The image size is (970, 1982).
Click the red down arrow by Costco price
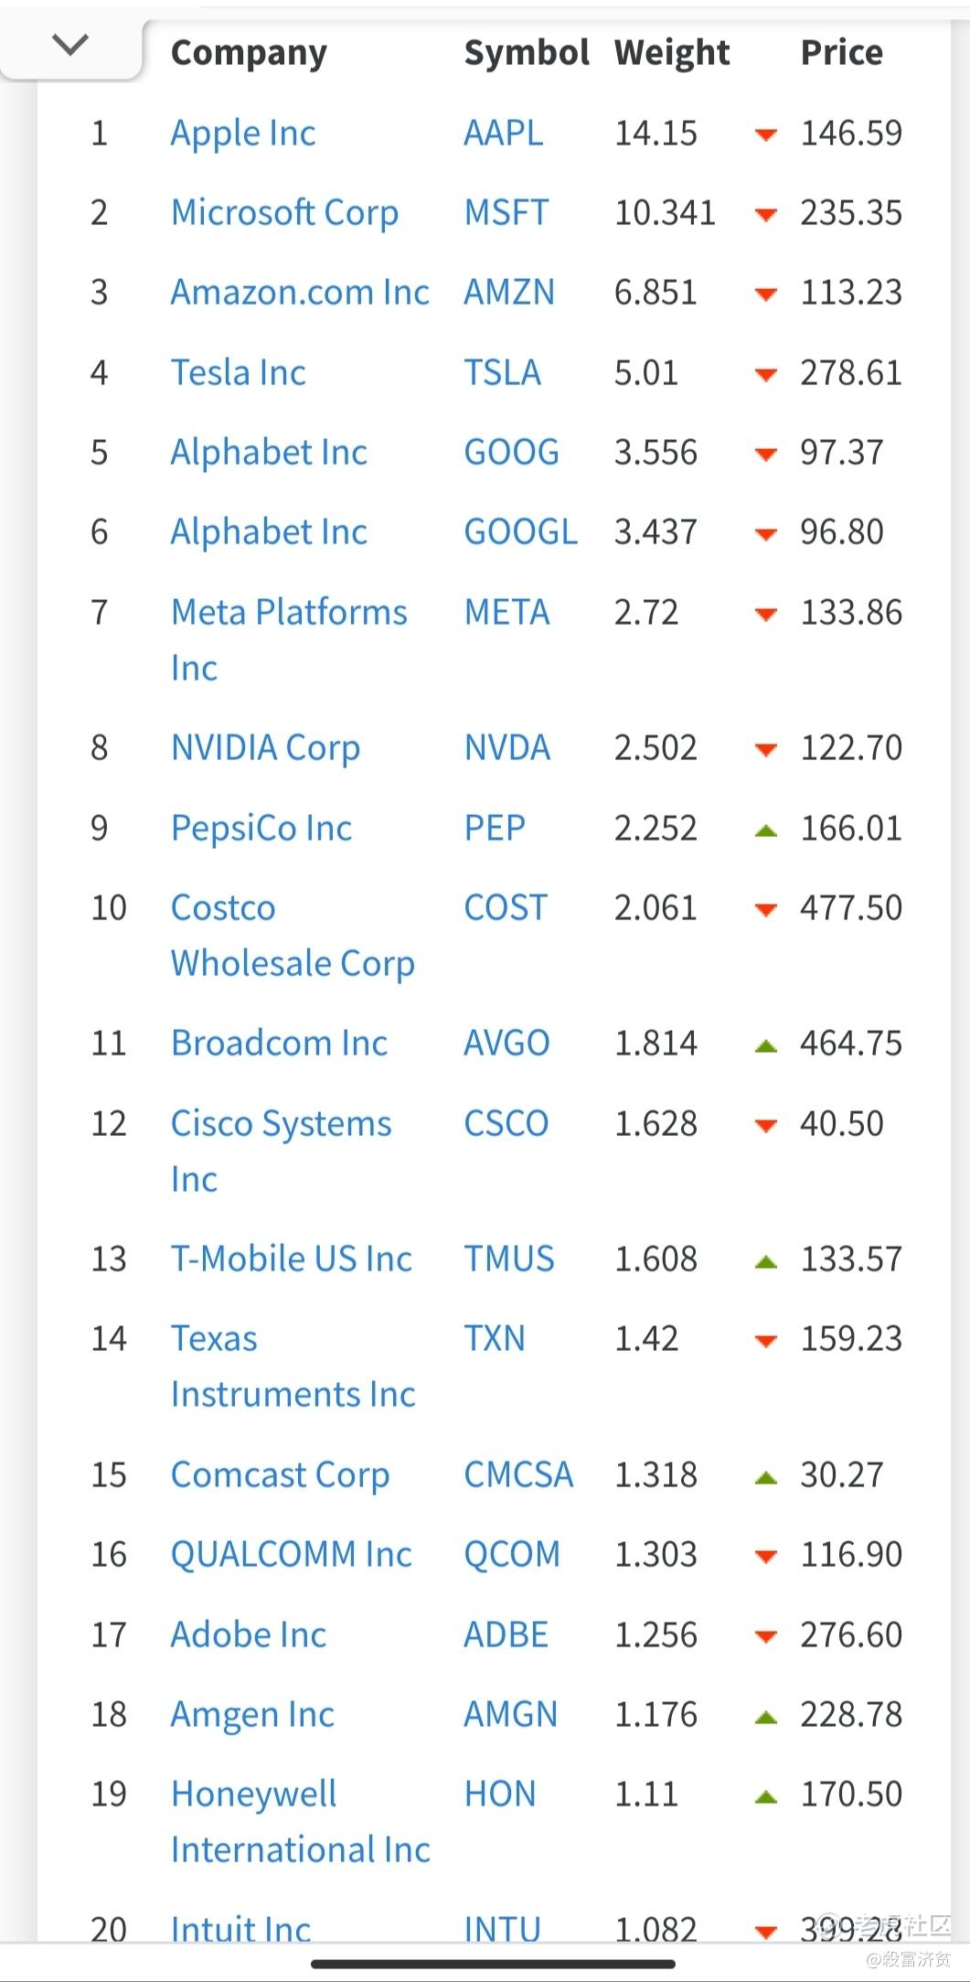pos(765,910)
